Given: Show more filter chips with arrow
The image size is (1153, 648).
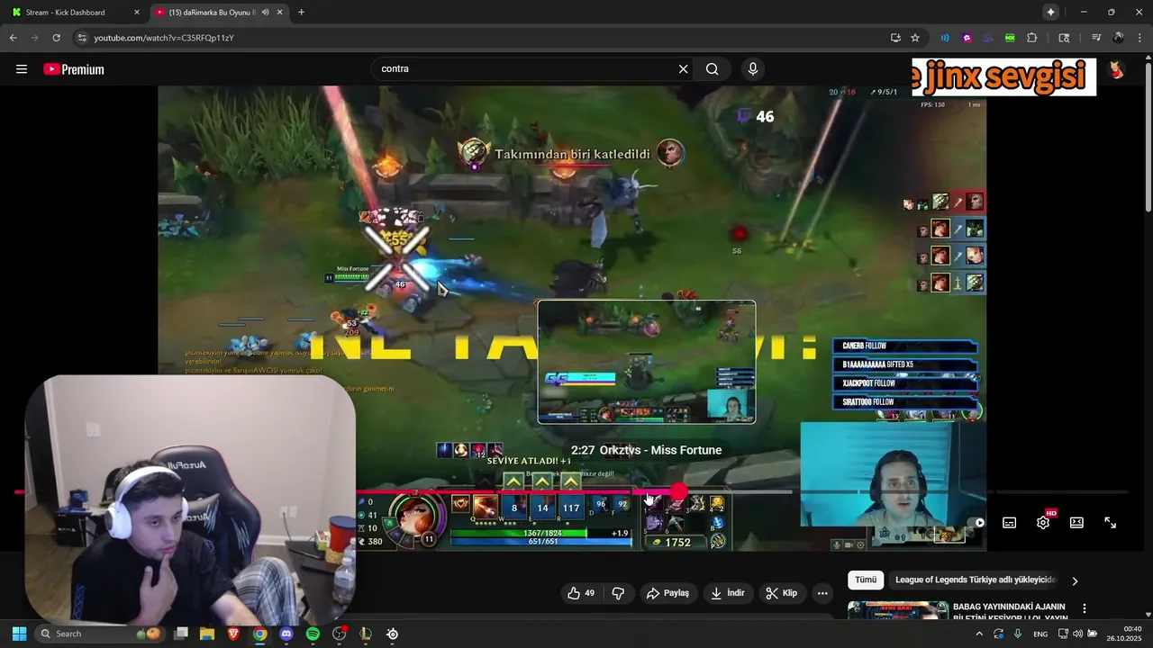Looking at the screenshot, I should [x=1075, y=581].
